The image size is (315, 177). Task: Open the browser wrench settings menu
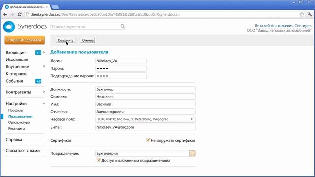tap(310, 14)
